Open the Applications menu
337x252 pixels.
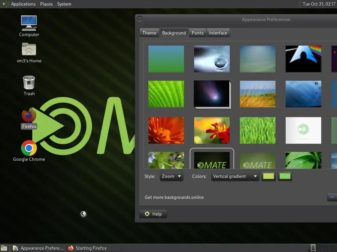coord(23,4)
